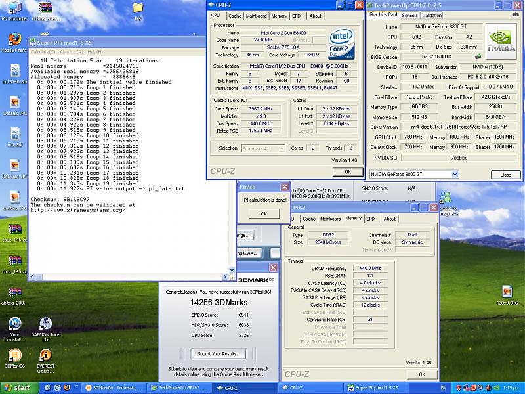Select the Default.JPG desktop file

(14, 105)
